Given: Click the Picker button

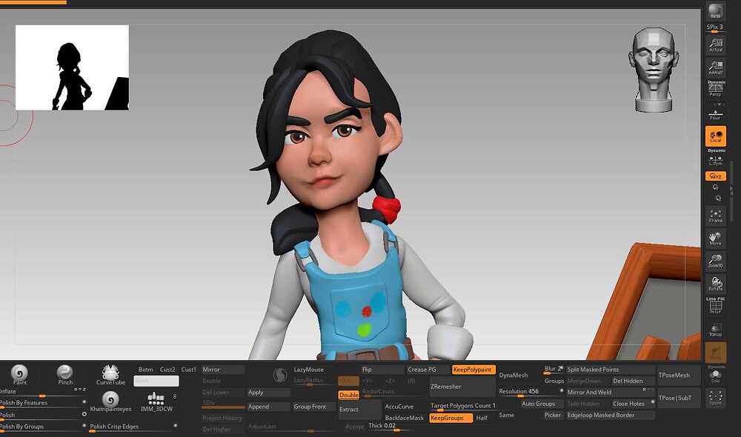Looking at the screenshot, I should click(x=553, y=415).
